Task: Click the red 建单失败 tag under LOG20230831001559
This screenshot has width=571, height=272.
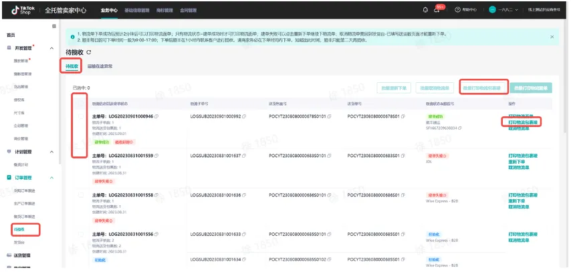Action: pyautogui.click(x=103, y=181)
